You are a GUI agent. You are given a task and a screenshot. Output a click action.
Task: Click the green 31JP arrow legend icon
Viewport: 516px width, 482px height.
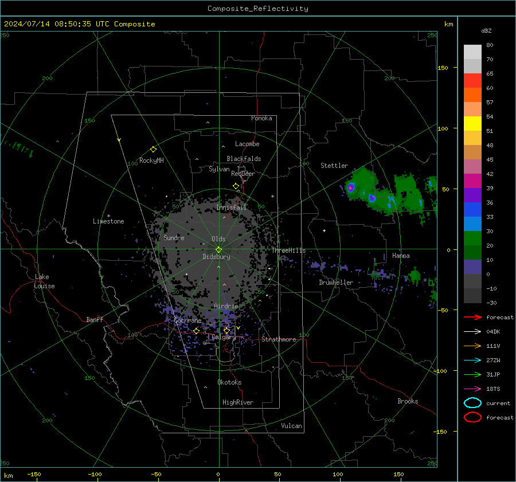pyautogui.click(x=472, y=374)
